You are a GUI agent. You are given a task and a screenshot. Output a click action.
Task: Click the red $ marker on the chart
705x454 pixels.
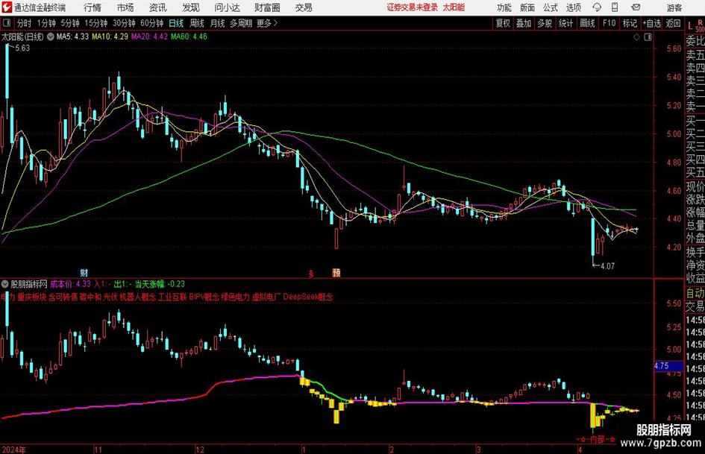[x=310, y=273]
